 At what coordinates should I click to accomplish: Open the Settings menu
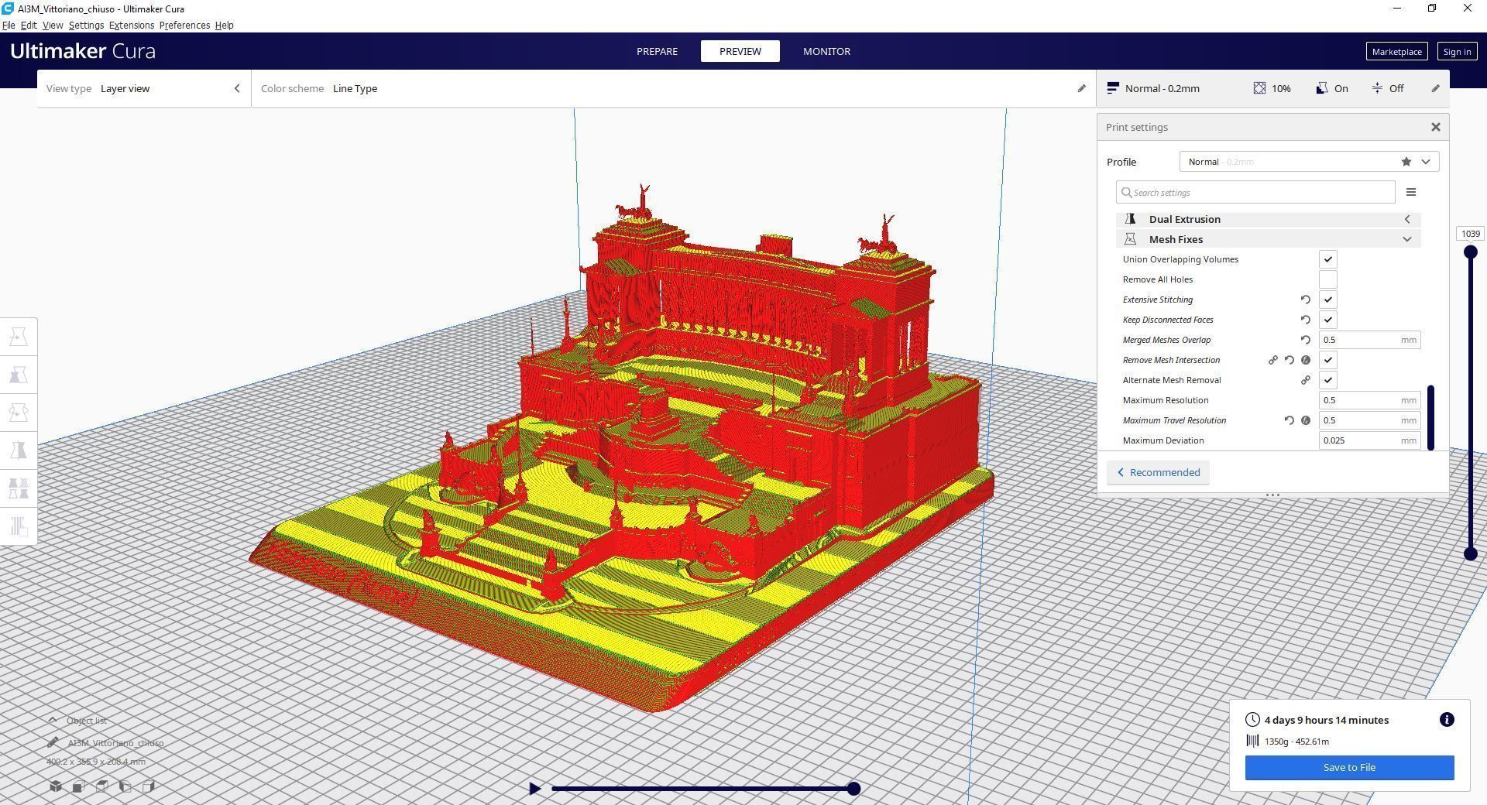(86, 25)
